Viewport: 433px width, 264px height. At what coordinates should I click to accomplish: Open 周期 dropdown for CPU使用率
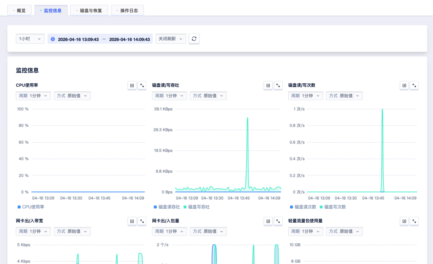coord(33,96)
